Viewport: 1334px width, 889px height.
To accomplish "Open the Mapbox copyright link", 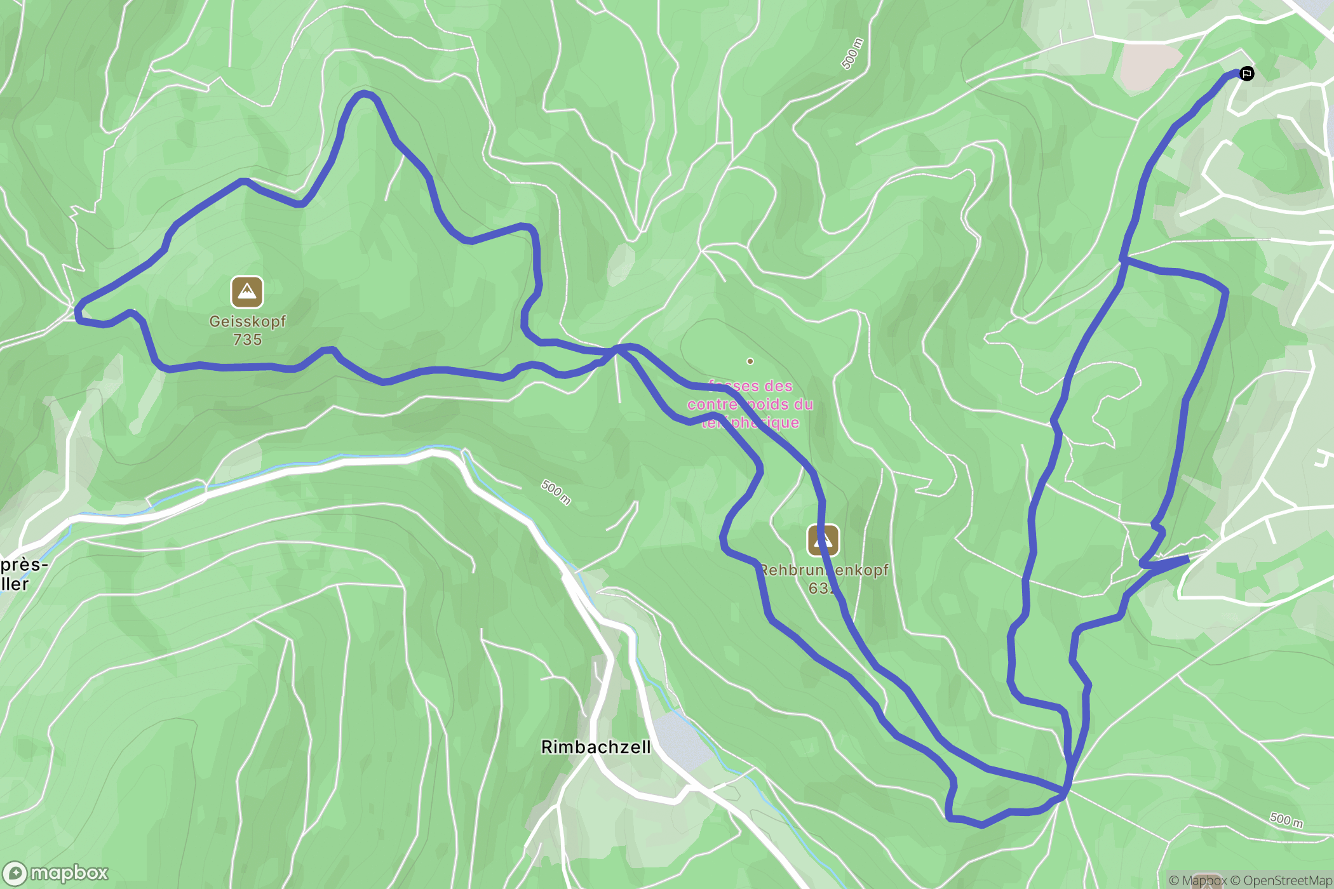I will pyautogui.click(x=1197, y=880).
